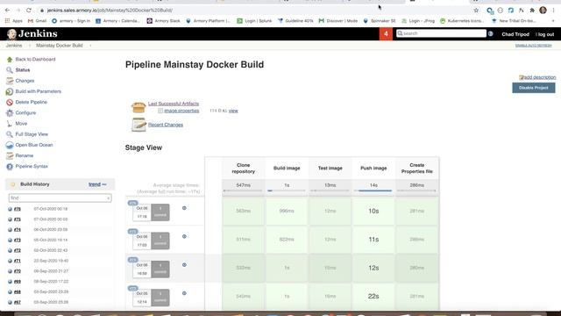Open the Apps bookmarks shortcut

click(14, 21)
